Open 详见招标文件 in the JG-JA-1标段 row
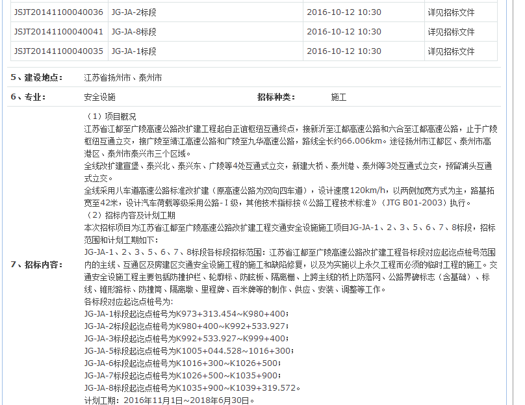This screenshot has height=405, width=525. click(x=451, y=51)
